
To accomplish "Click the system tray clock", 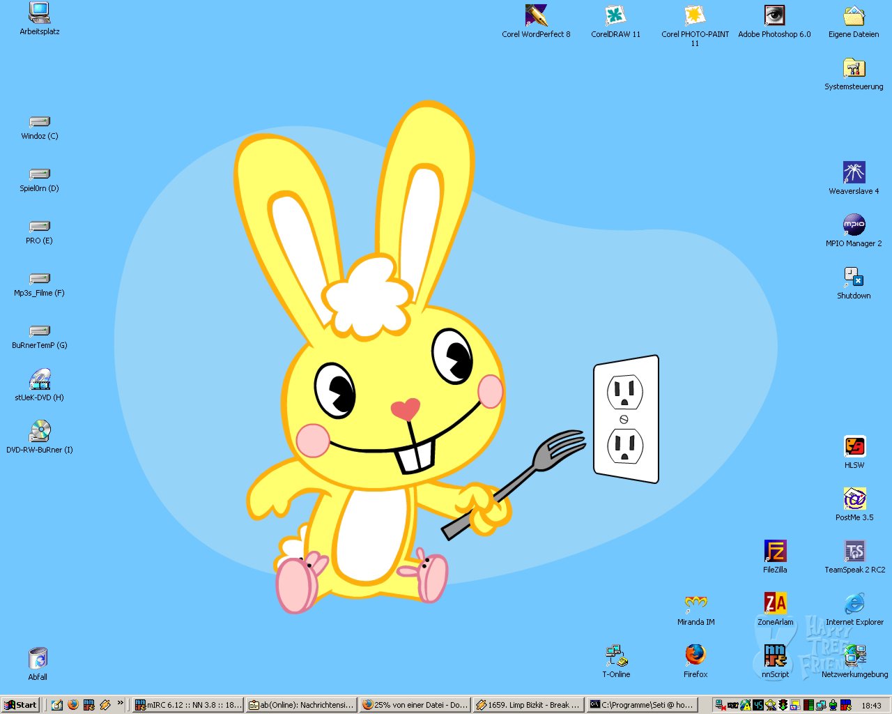I will coord(871,706).
